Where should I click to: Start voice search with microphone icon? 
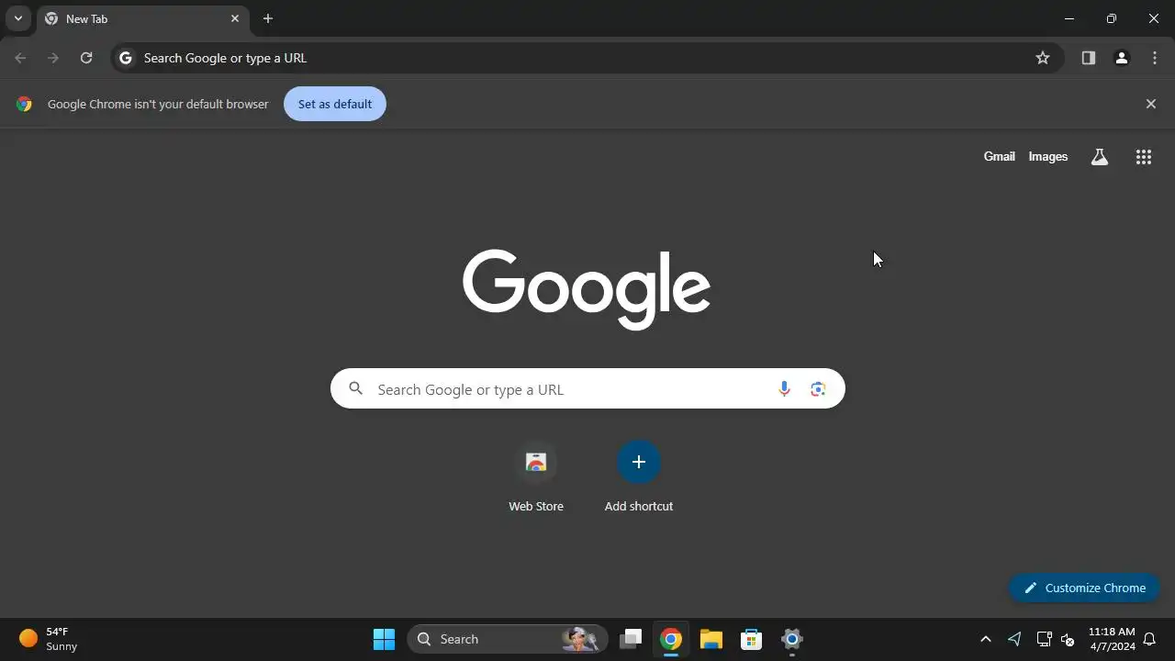784,389
